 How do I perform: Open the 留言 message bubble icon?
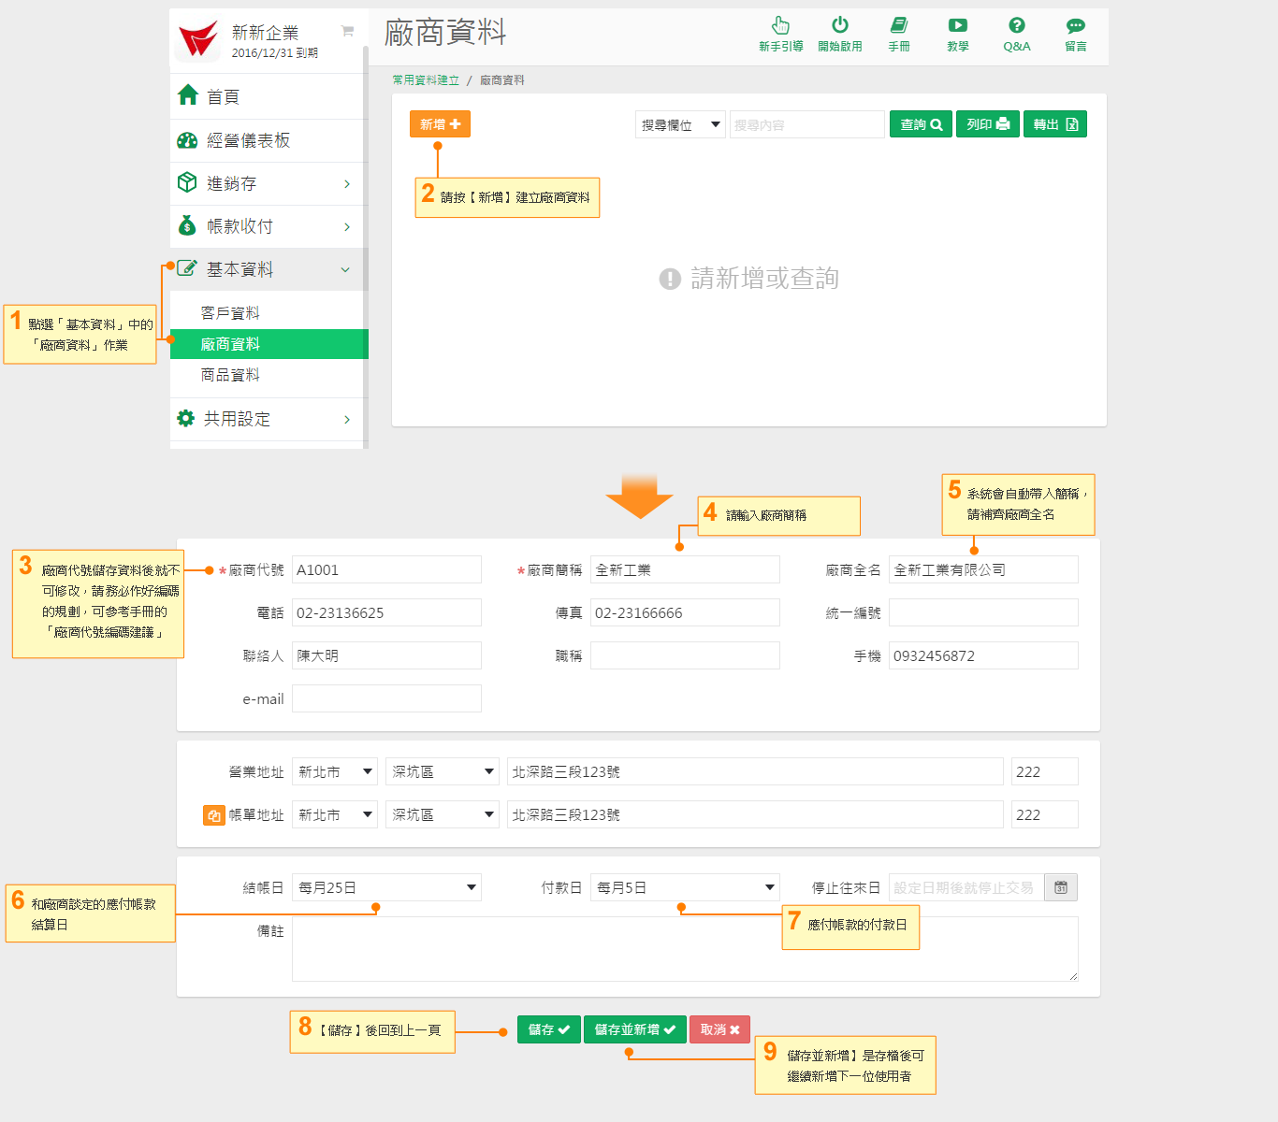tap(1075, 26)
